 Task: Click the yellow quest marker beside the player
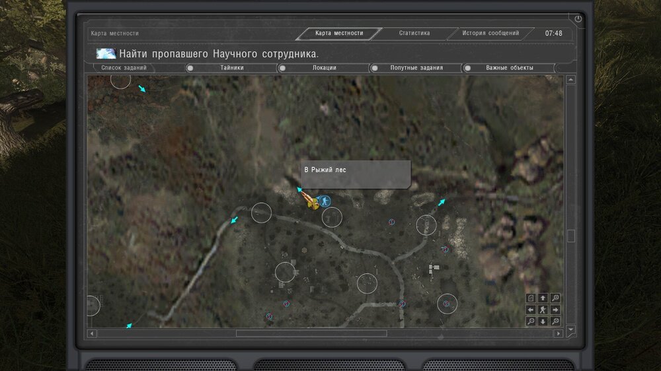pyautogui.click(x=313, y=204)
